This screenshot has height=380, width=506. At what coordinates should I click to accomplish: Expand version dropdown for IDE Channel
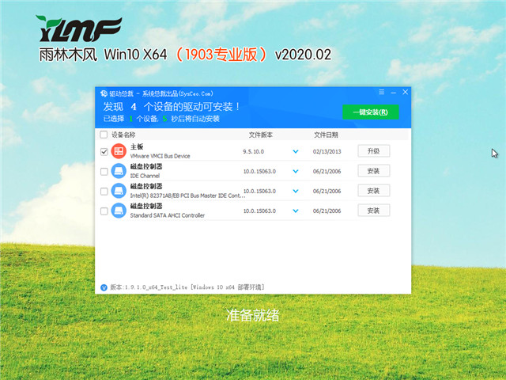(296, 171)
